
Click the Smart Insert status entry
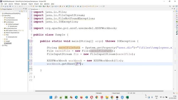click(116, 93)
